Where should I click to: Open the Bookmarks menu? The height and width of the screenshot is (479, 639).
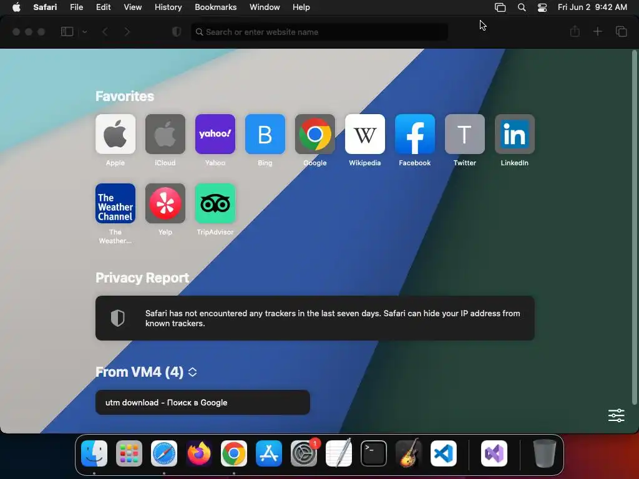tap(215, 7)
